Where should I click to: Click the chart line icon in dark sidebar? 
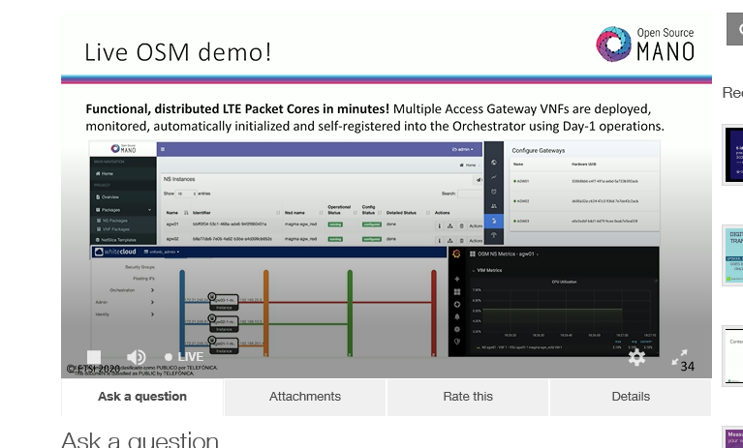(494, 177)
